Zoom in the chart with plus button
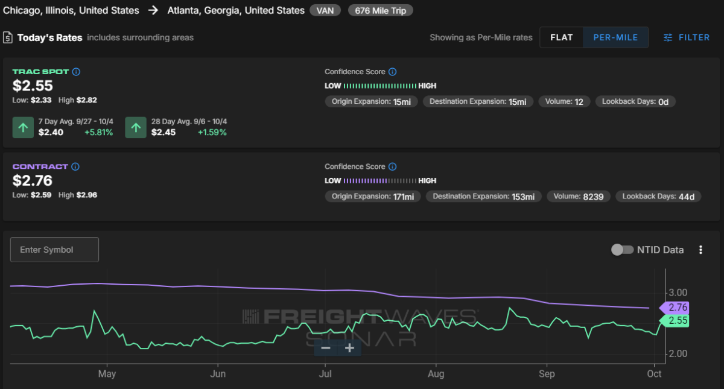This screenshot has width=724, height=389. coord(349,348)
